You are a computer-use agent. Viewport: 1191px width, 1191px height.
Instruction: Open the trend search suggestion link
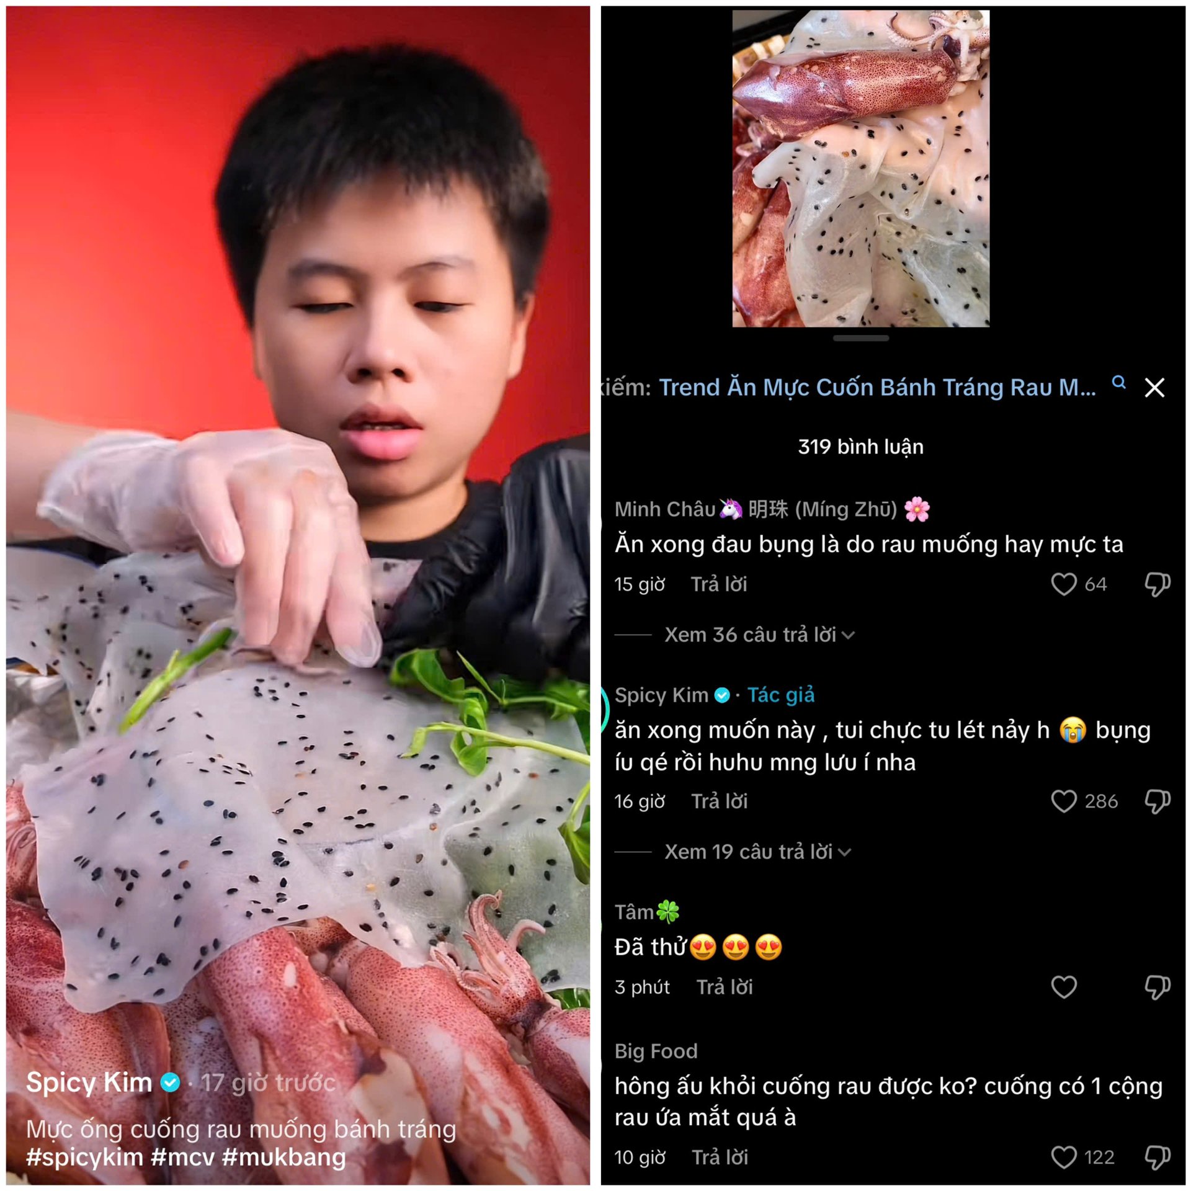tap(877, 388)
